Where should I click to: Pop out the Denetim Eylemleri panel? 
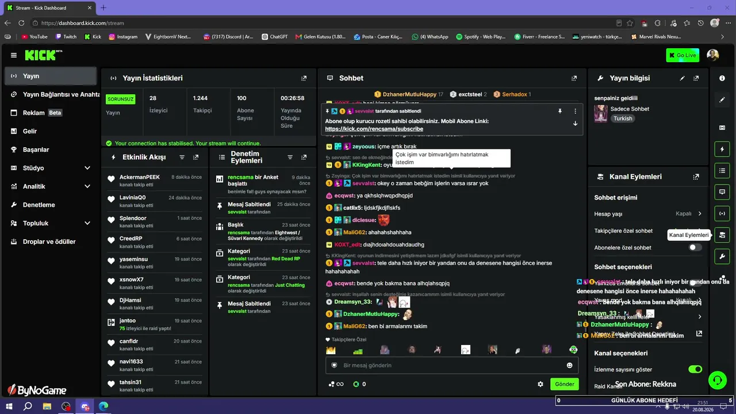(x=304, y=157)
